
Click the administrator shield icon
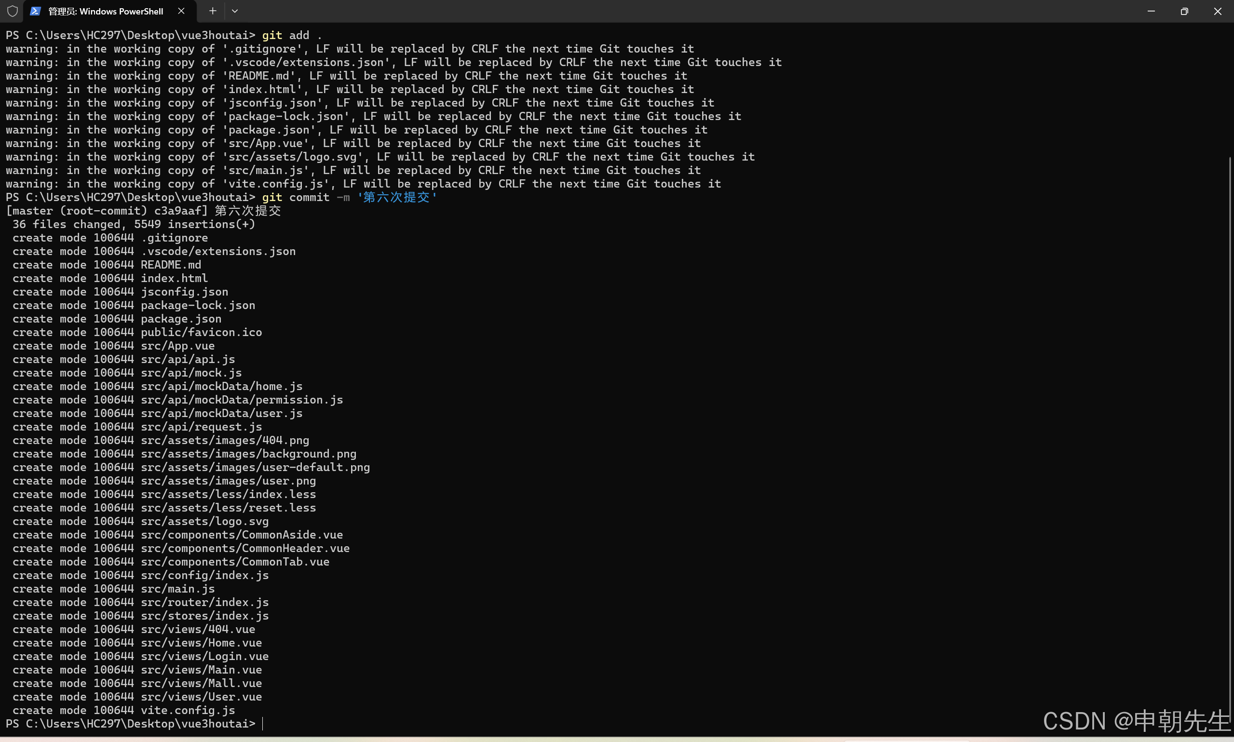[x=13, y=11]
